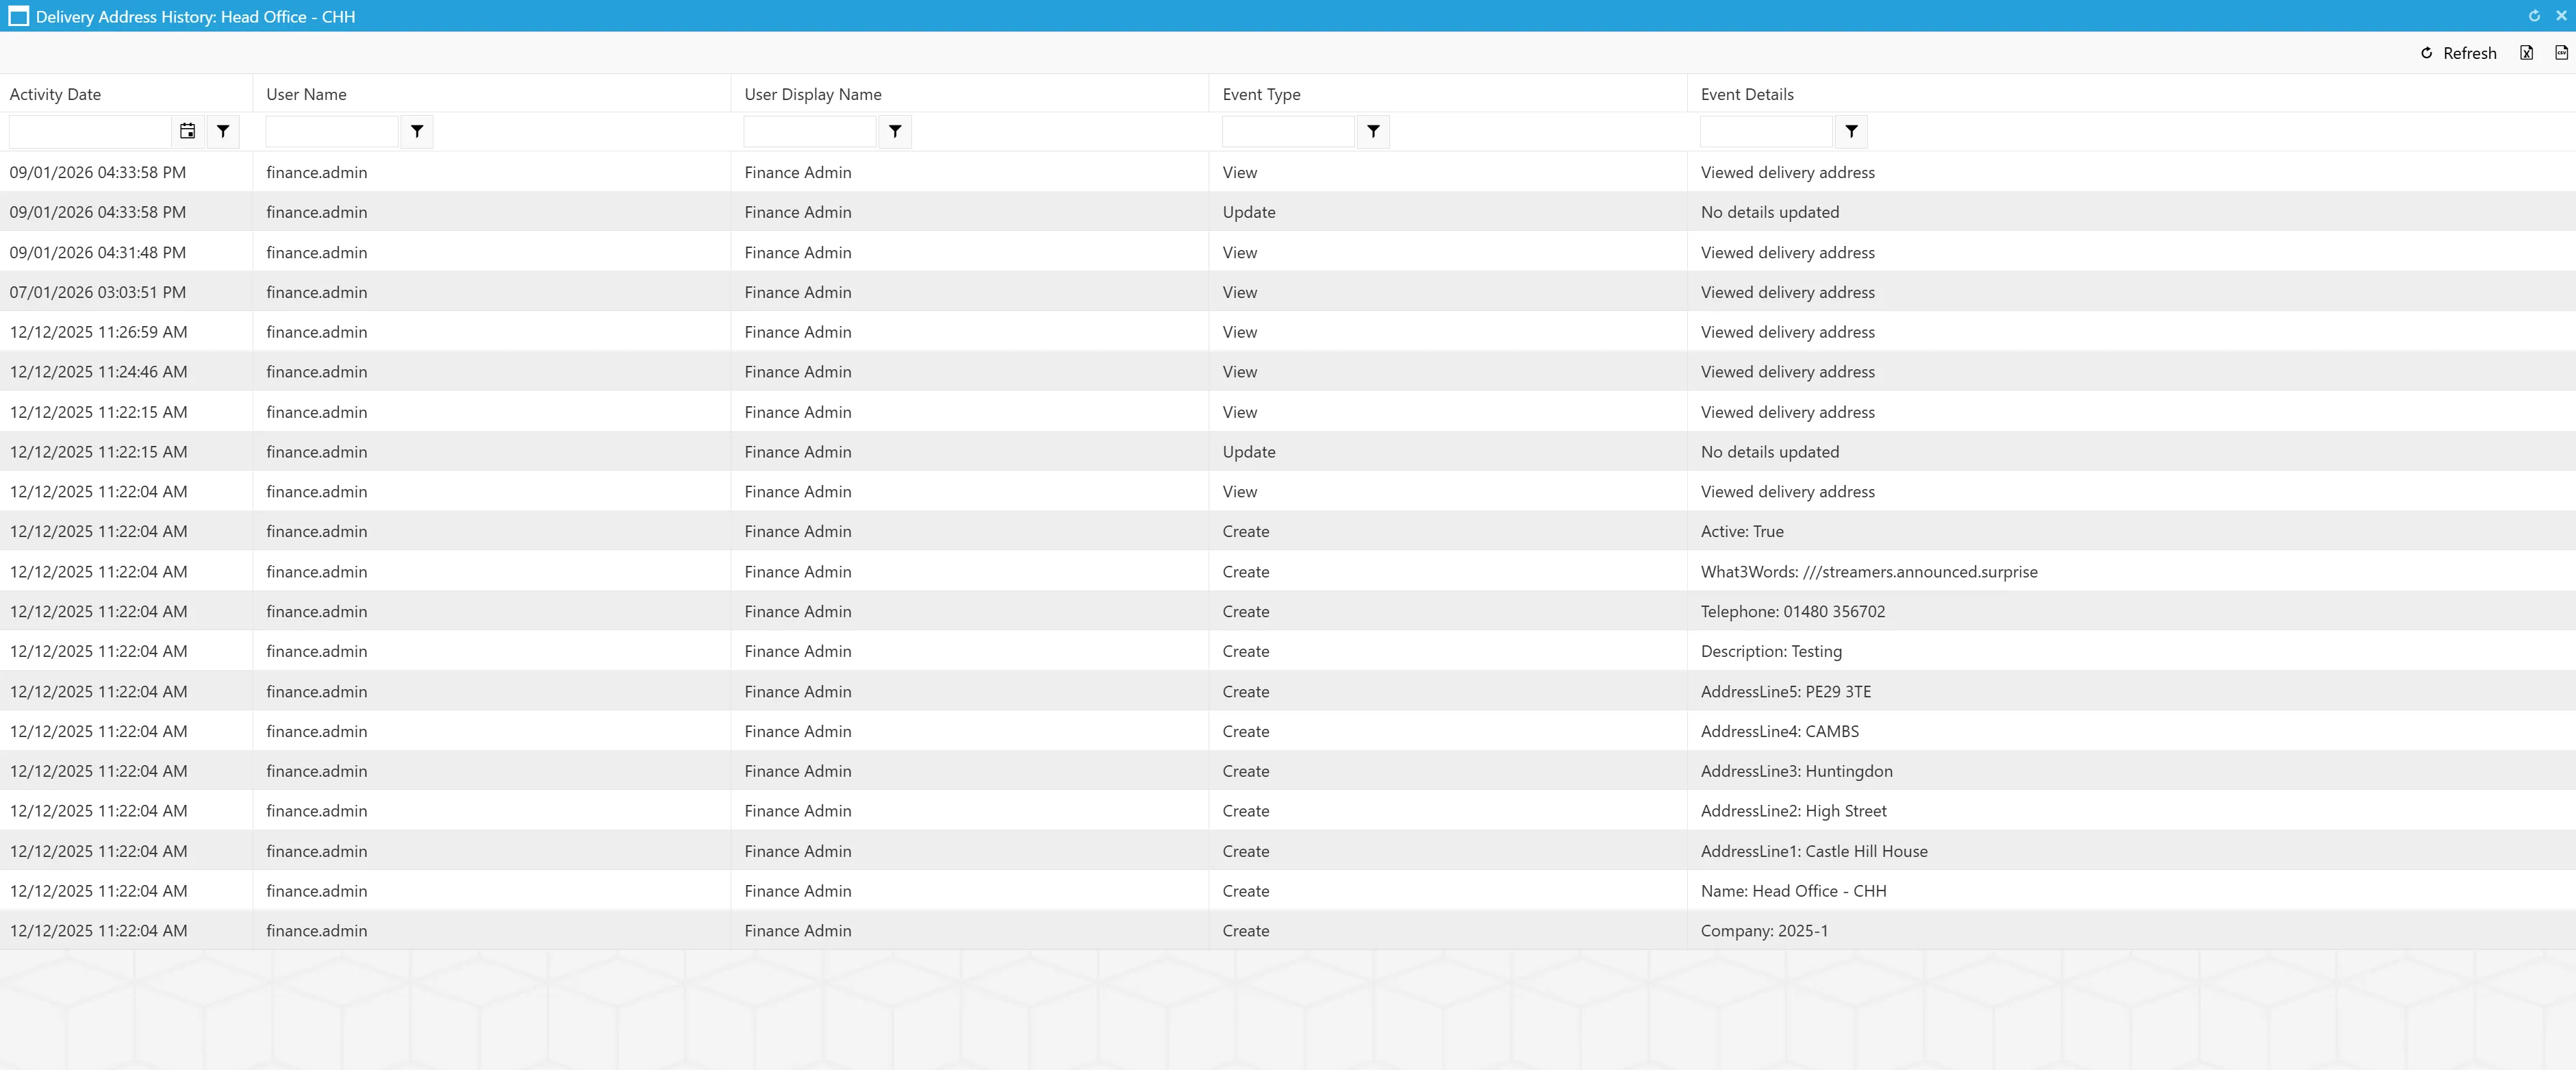Viewport: 2576px width, 1070px height.
Task: Click the User Display Name filter input
Action: [x=810, y=131]
